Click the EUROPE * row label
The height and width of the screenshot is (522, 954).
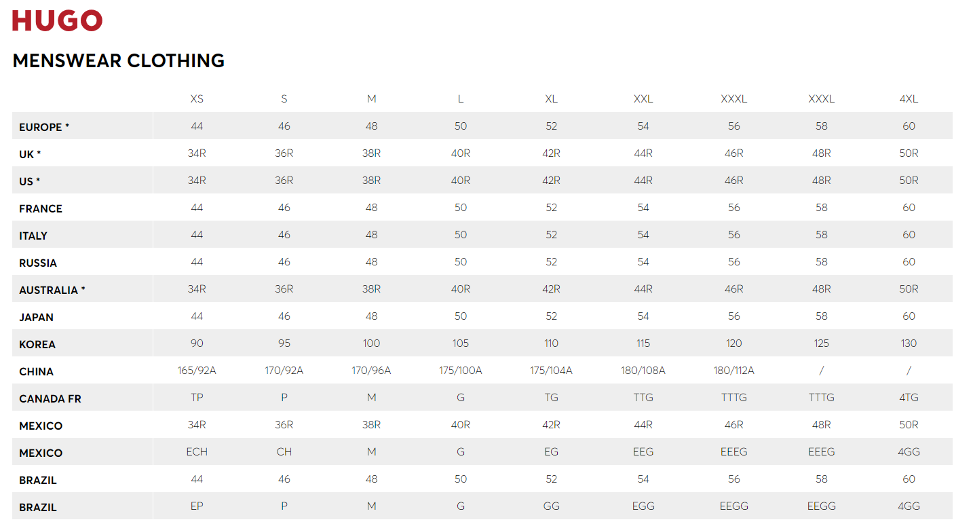click(x=44, y=127)
